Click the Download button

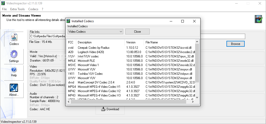[110, 109]
